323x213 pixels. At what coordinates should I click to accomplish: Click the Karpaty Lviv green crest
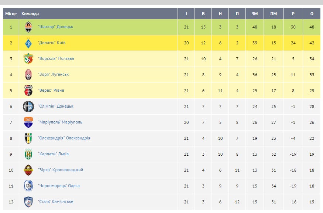pos(28,154)
